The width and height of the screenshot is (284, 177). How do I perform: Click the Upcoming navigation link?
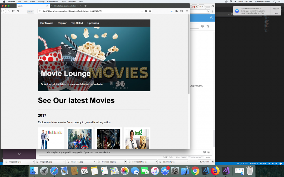point(93,23)
